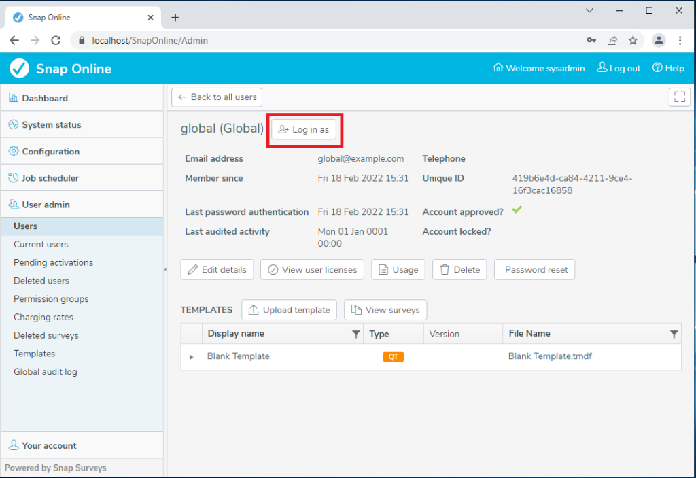696x478 pixels.
Task: Open the File Name column filter
Action: point(674,334)
